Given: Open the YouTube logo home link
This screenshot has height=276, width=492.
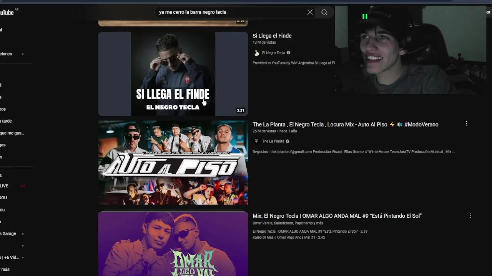Looking at the screenshot, I should click(x=7, y=12).
